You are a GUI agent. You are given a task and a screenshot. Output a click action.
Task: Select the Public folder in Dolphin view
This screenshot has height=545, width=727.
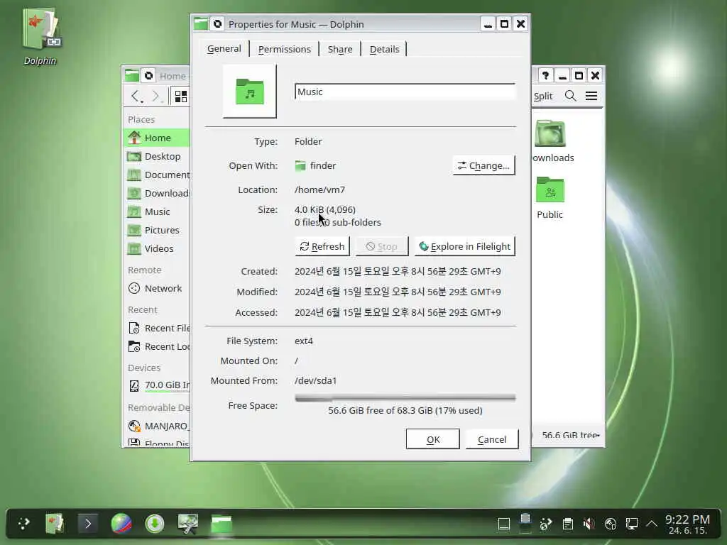pyautogui.click(x=550, y=198)
